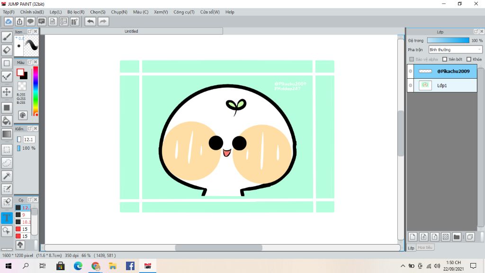The width and height of the screenshot is (485, 273).
Task: Select the Text tool
Action: (7, 218)
